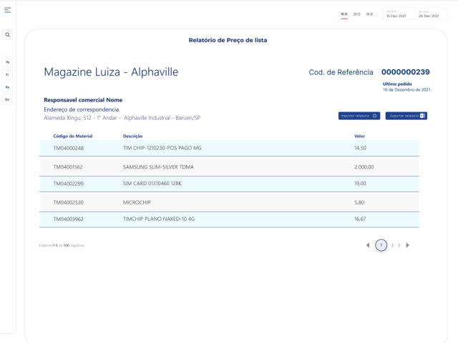Viewport: 458px width, 343px height.
Task: Sort by Código do Material column header
Action: pos(73,136)
